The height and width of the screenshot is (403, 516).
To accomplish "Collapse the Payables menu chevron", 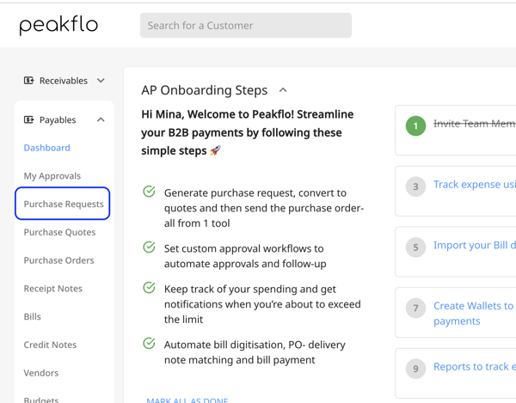I will tap(101, 119).
